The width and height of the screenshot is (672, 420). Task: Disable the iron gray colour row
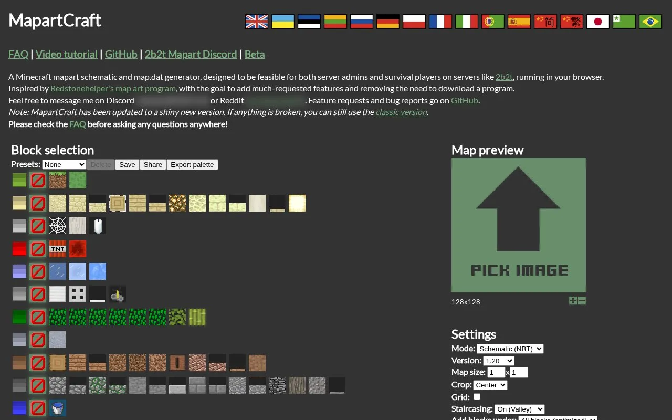coord(38,294)
